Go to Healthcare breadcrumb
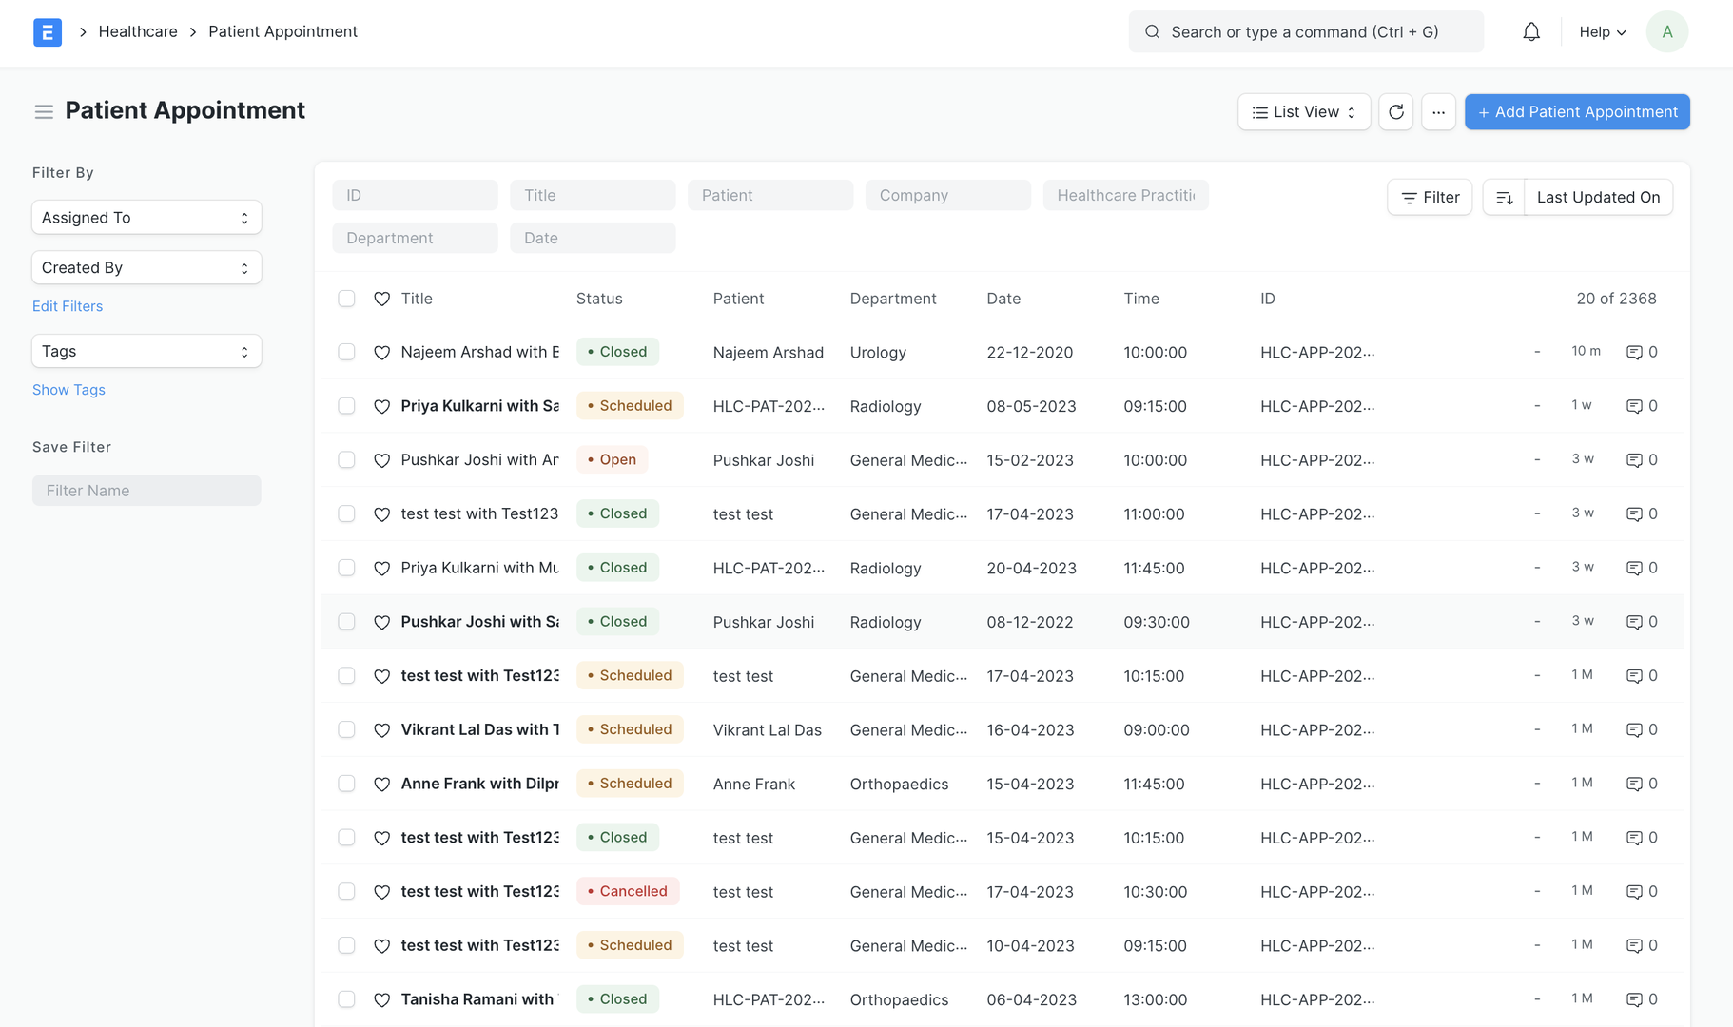This screenshot has width=1733, height=1027. pyautogui.click(x=138, y=31)
